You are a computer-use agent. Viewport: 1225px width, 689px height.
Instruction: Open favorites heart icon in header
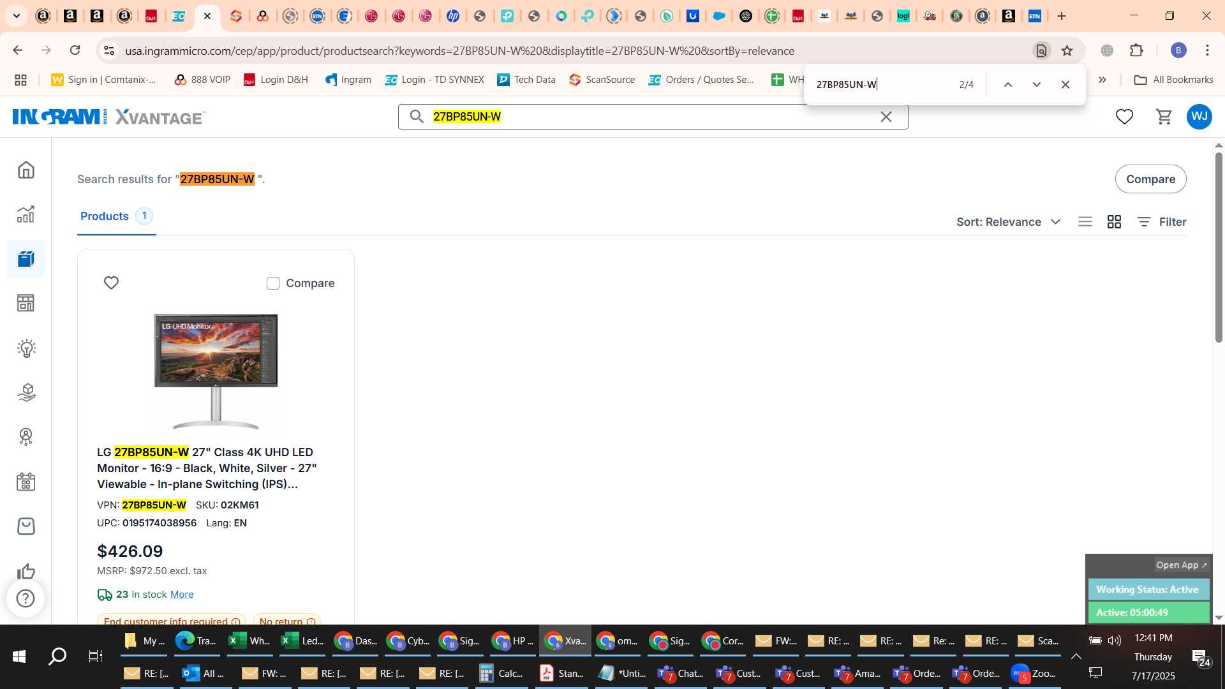[1124, 117]
